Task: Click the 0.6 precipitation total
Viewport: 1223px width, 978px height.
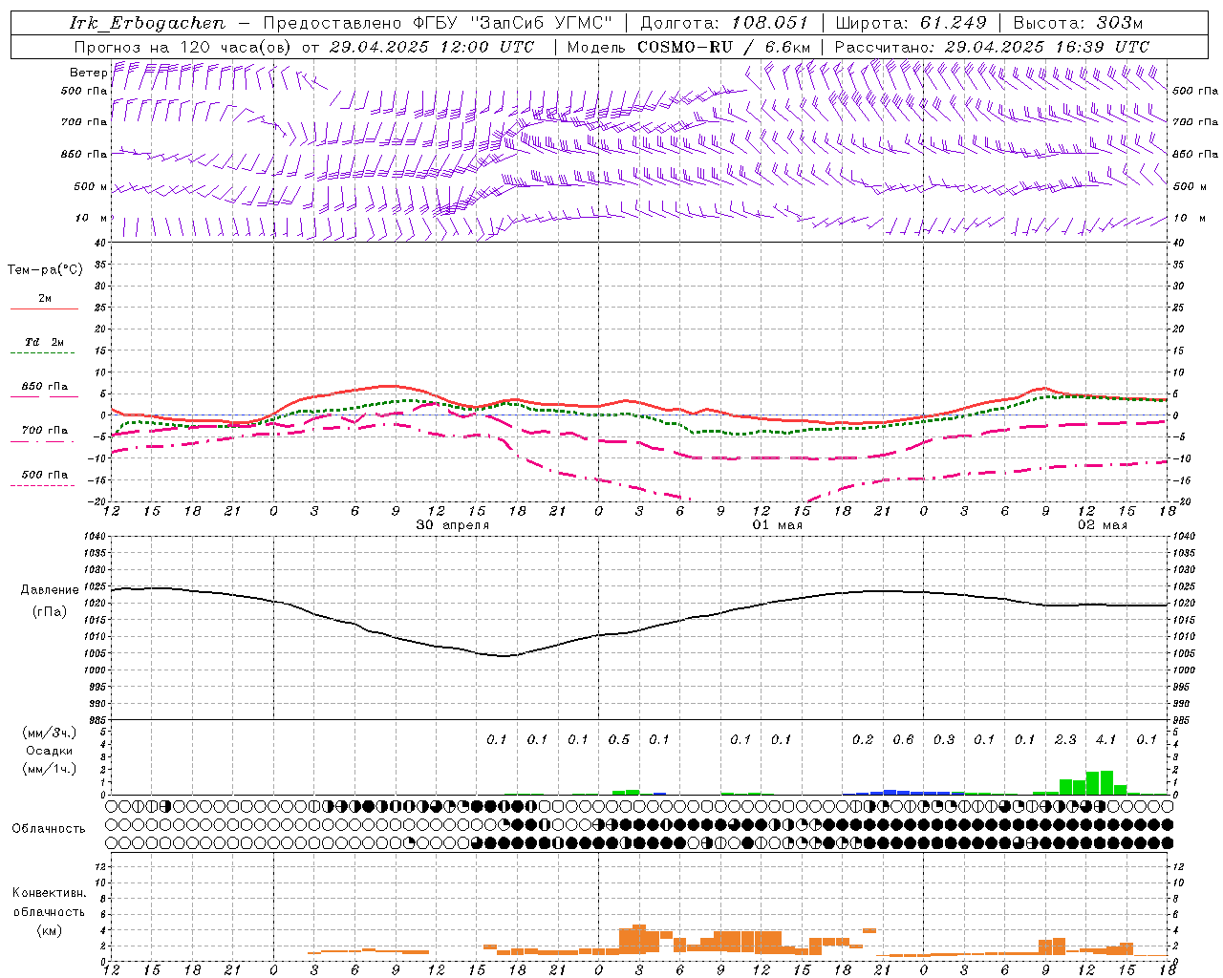Action: tap(903, 739)
